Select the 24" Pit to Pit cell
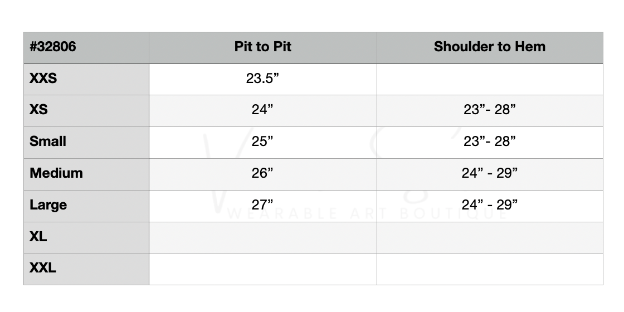This screenshot has height=312, width=624. click(262, 110)
